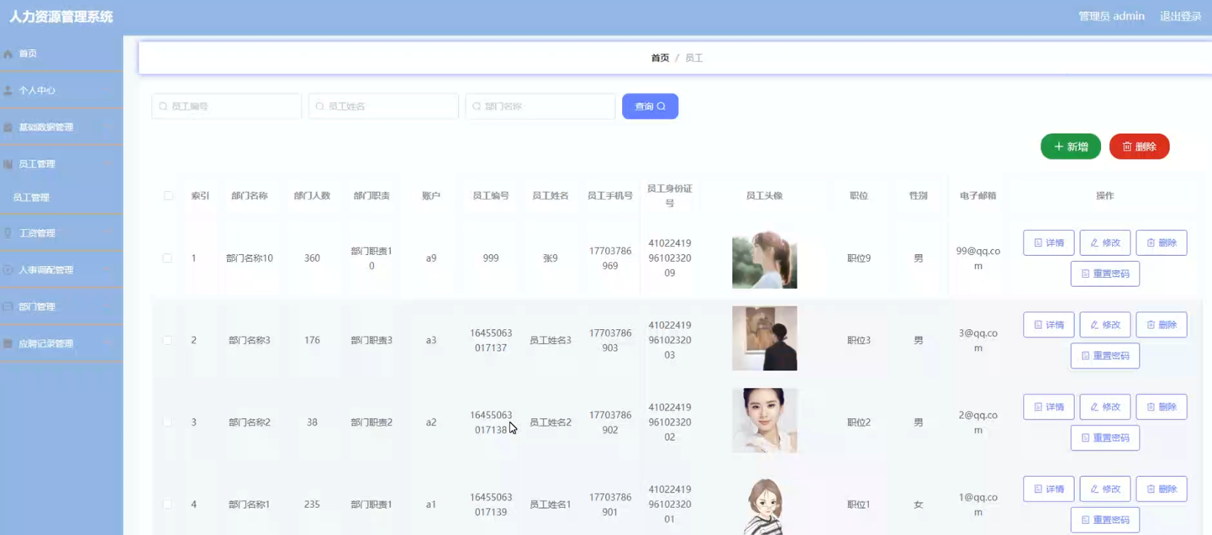Click the icon beside 人事调配管理
Image resolution: width=1212 pixels, height=535 pixels.
8,270
